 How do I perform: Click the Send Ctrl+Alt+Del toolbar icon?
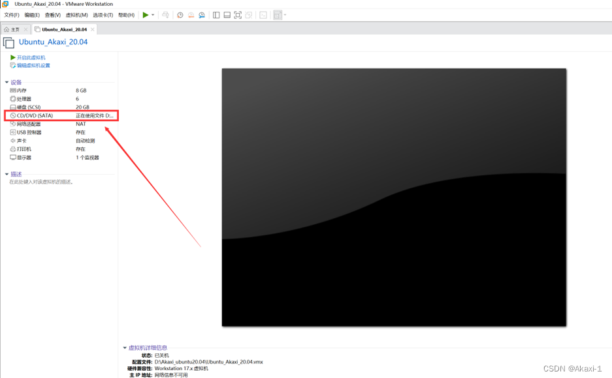(165, 15)
